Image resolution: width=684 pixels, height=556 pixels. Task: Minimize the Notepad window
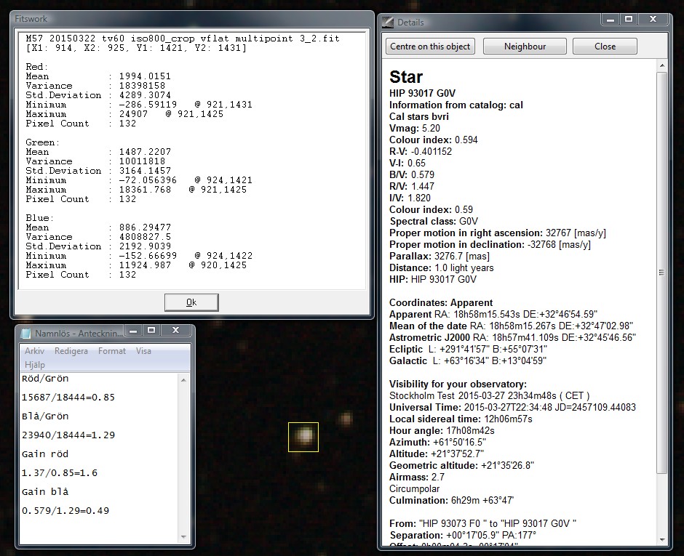[x=133, y=331]
